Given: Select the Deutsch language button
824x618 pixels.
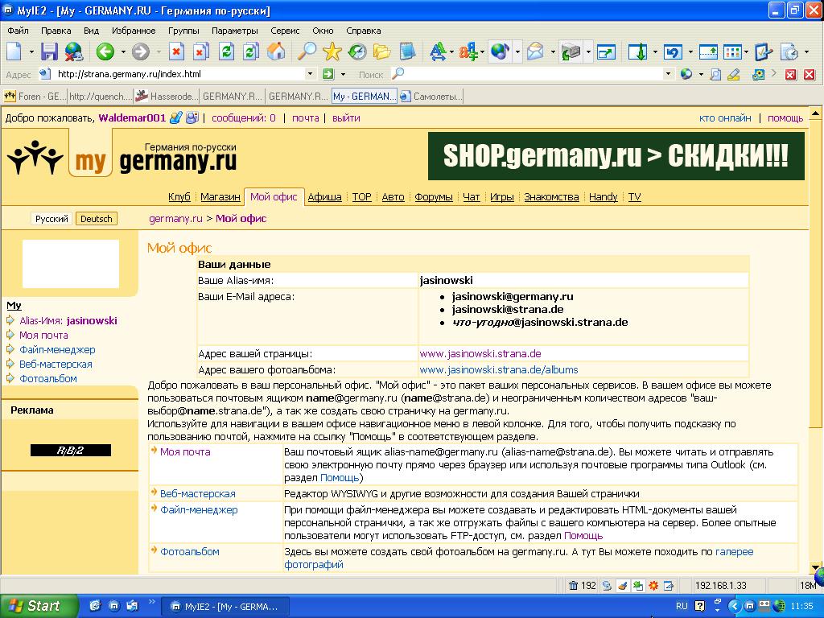Looking at the screenshot, I should pyautogui.click(x=97, y=219).
